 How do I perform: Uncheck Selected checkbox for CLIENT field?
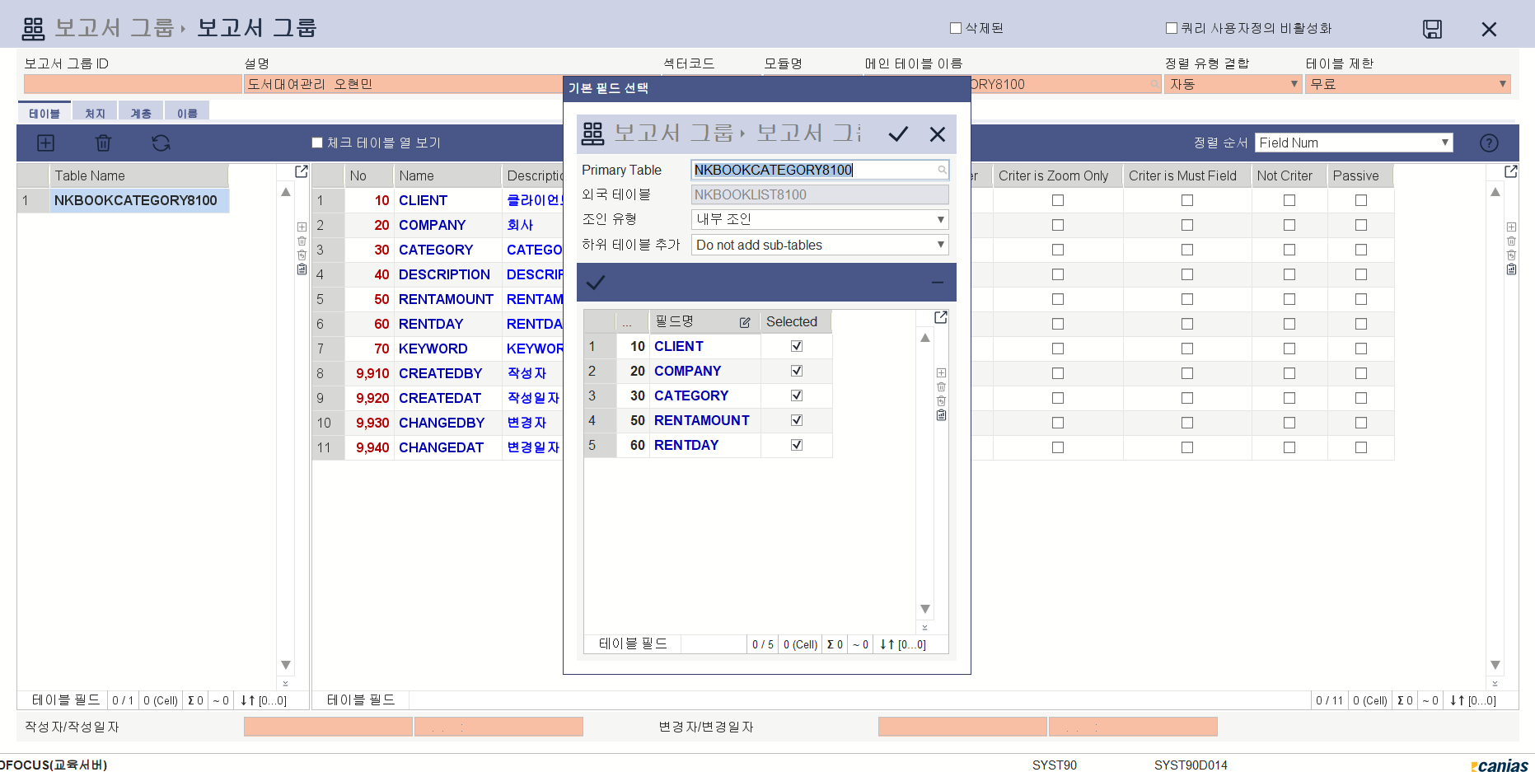797,346
